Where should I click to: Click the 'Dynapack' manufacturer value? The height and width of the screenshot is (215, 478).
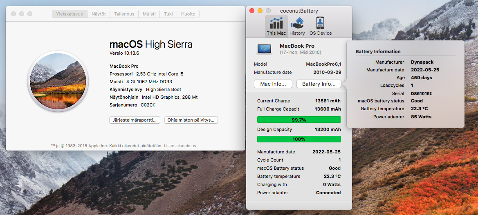click(422, 62)
